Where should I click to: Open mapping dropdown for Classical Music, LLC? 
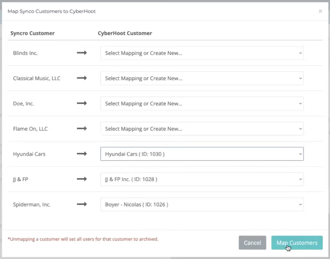202,79
